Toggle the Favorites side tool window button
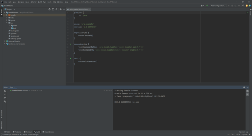This screenshot has width=252, height=136. (x=1, y=125)
